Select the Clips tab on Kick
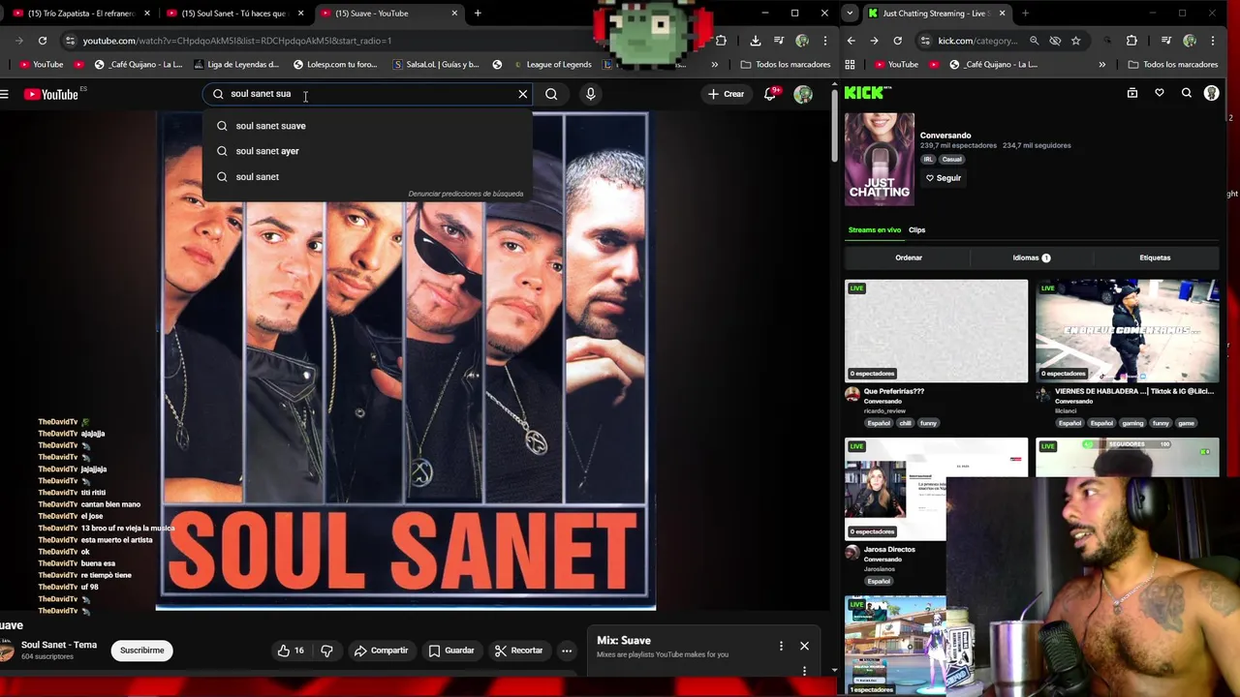This screenshot has width=1240, height=697. coord(917,230)
